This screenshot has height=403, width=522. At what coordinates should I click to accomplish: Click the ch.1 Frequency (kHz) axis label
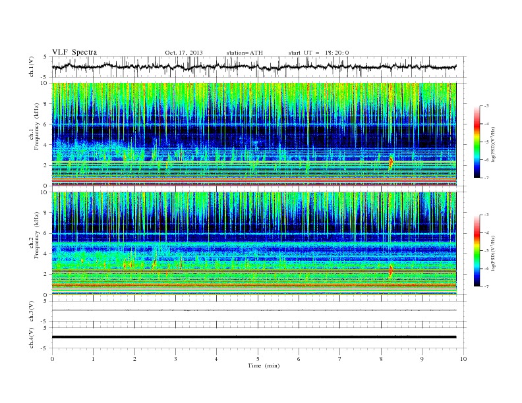(x=34, y=126)
